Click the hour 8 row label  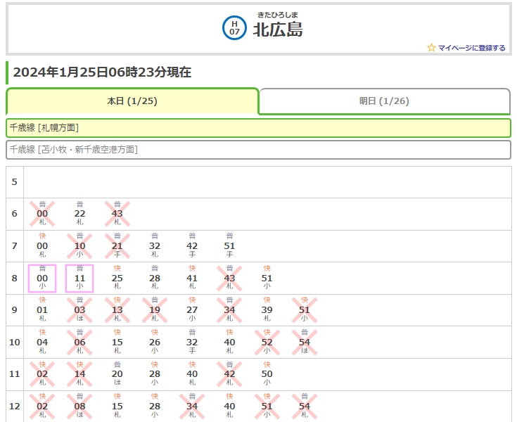15,278
